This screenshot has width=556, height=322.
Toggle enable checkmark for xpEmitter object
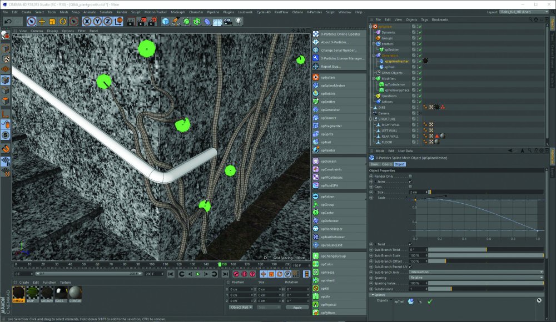pos(420,49)
